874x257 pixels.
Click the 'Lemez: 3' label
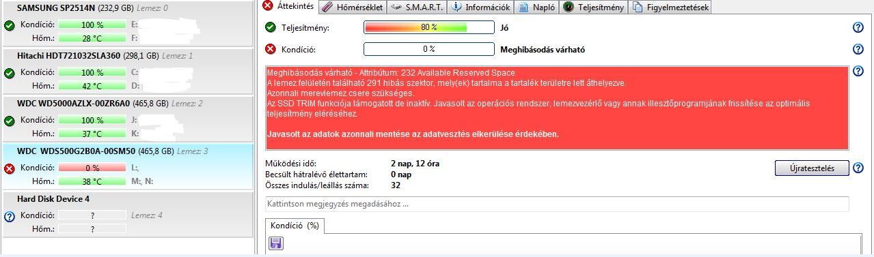point(192,151)
